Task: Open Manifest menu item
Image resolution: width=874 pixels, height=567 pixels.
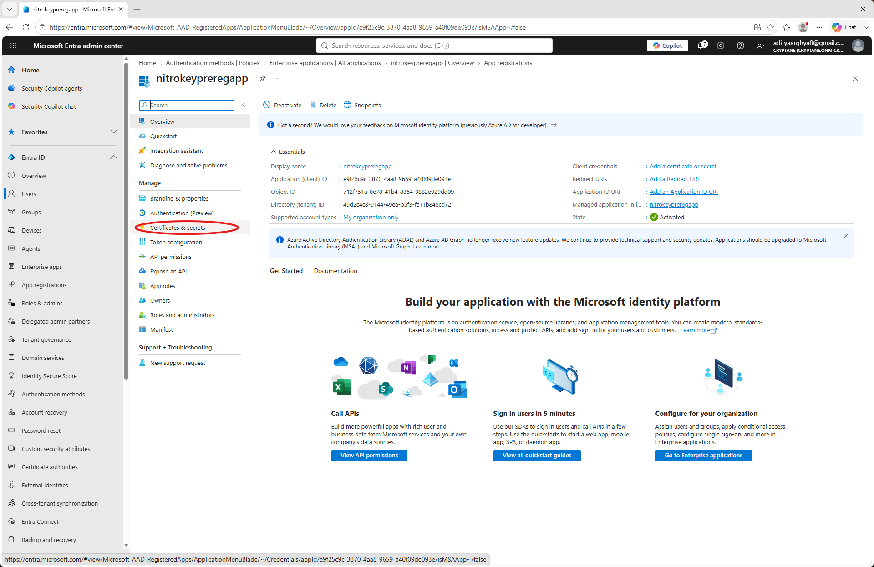Action: pos(190,329)
